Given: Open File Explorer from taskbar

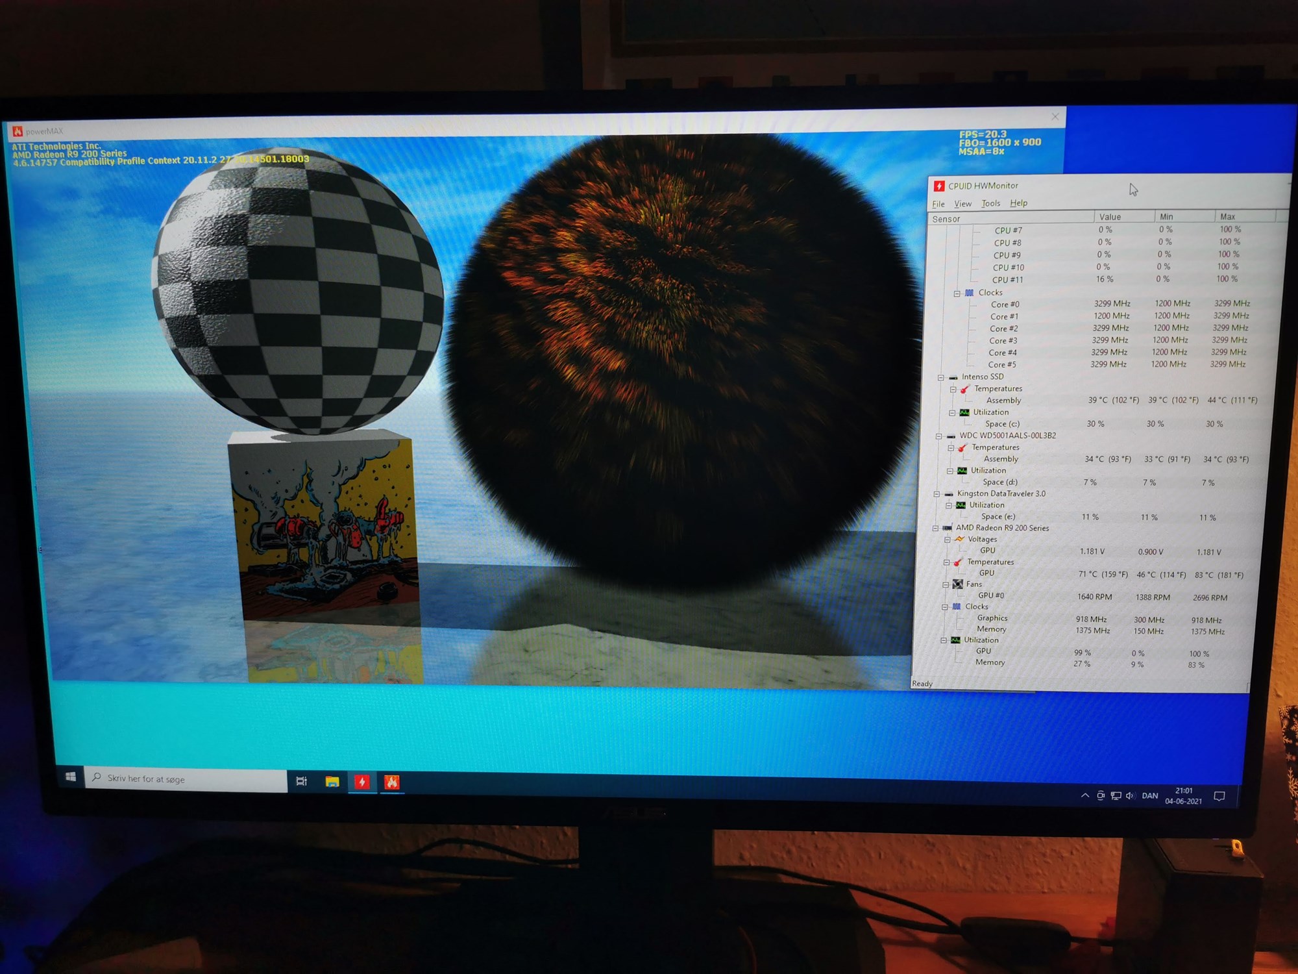Looking at the screenshot, I should point(332,782).
